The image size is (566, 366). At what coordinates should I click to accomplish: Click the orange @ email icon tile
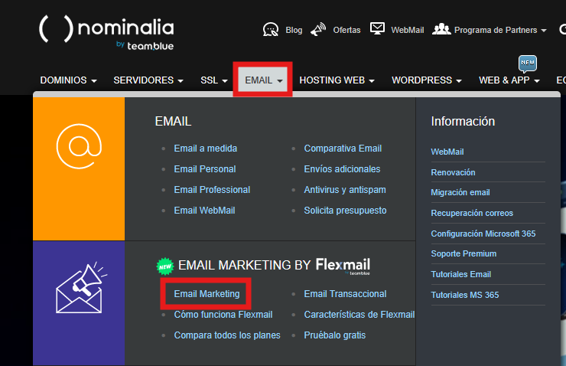coord(79,168)
